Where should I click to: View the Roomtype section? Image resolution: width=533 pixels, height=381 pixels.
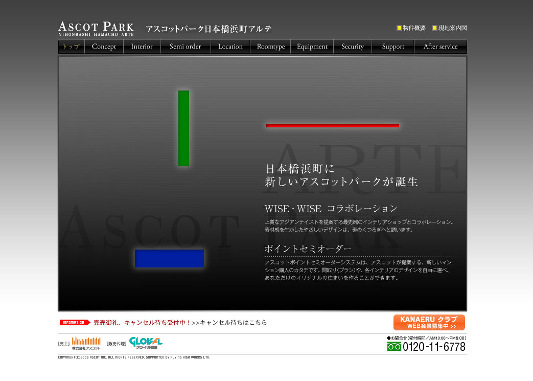click(x=270, y=47)
